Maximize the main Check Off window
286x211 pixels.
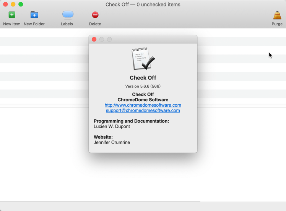(21, 4)
